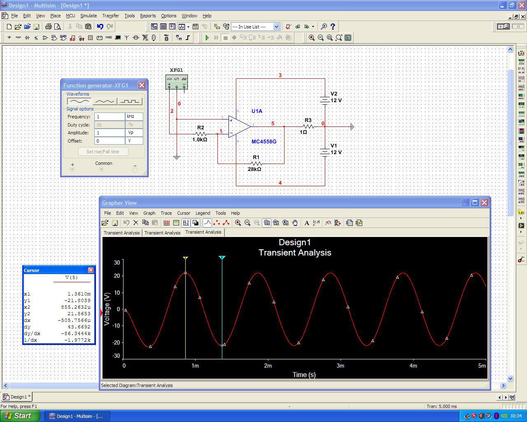Image resolution: width=527 pixels, height=422 pixels.
Task: Run the simulation with the green play button
Action: [x=207, y=38]
